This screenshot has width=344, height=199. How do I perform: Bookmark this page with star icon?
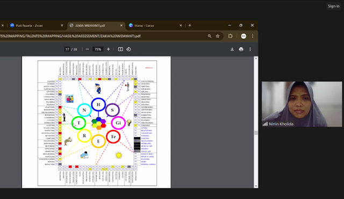coord(218,36)
